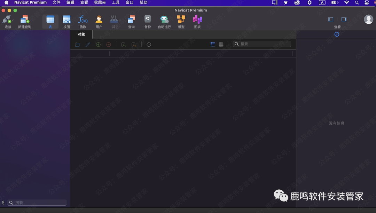This screenshot has height=213, width=376.
Task: Expand the 连接 (Connection) dropdown arrow
Action: (x=13, y=20)
